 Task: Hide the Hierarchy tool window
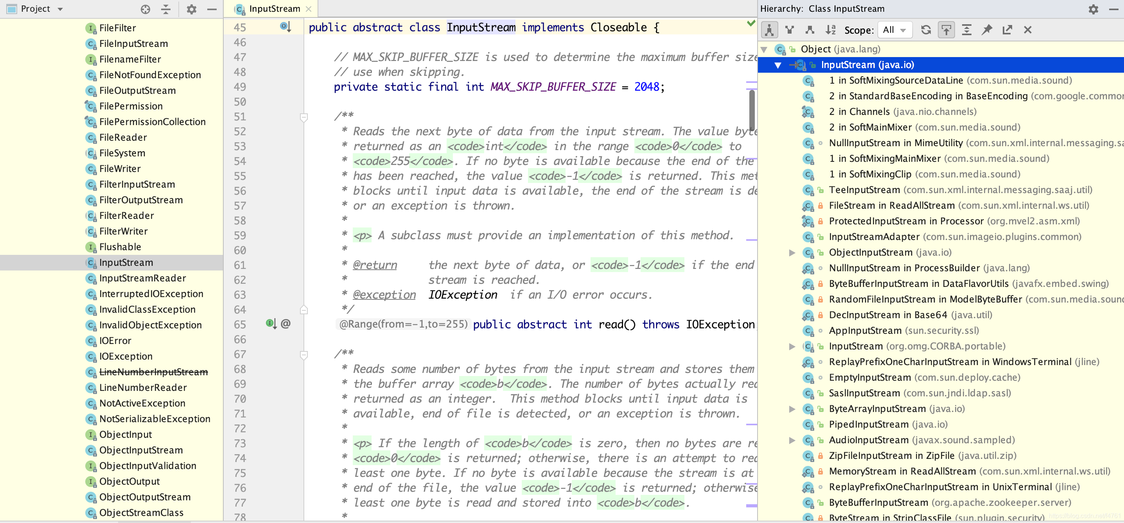tap(1113, 9)
